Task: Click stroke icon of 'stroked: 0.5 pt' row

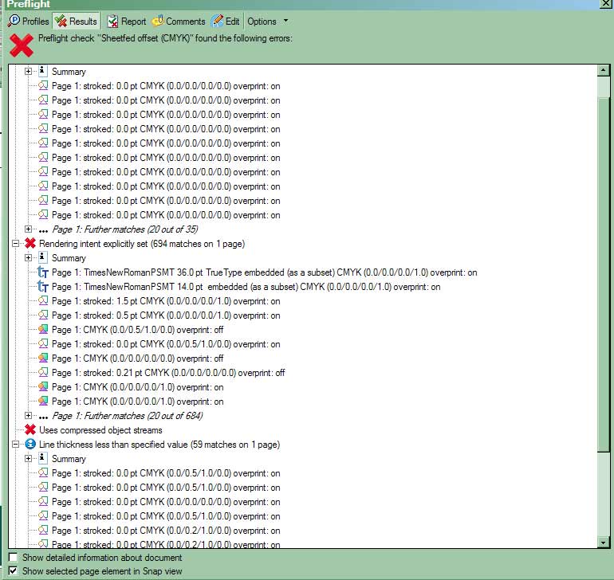Action: (43, 315)
